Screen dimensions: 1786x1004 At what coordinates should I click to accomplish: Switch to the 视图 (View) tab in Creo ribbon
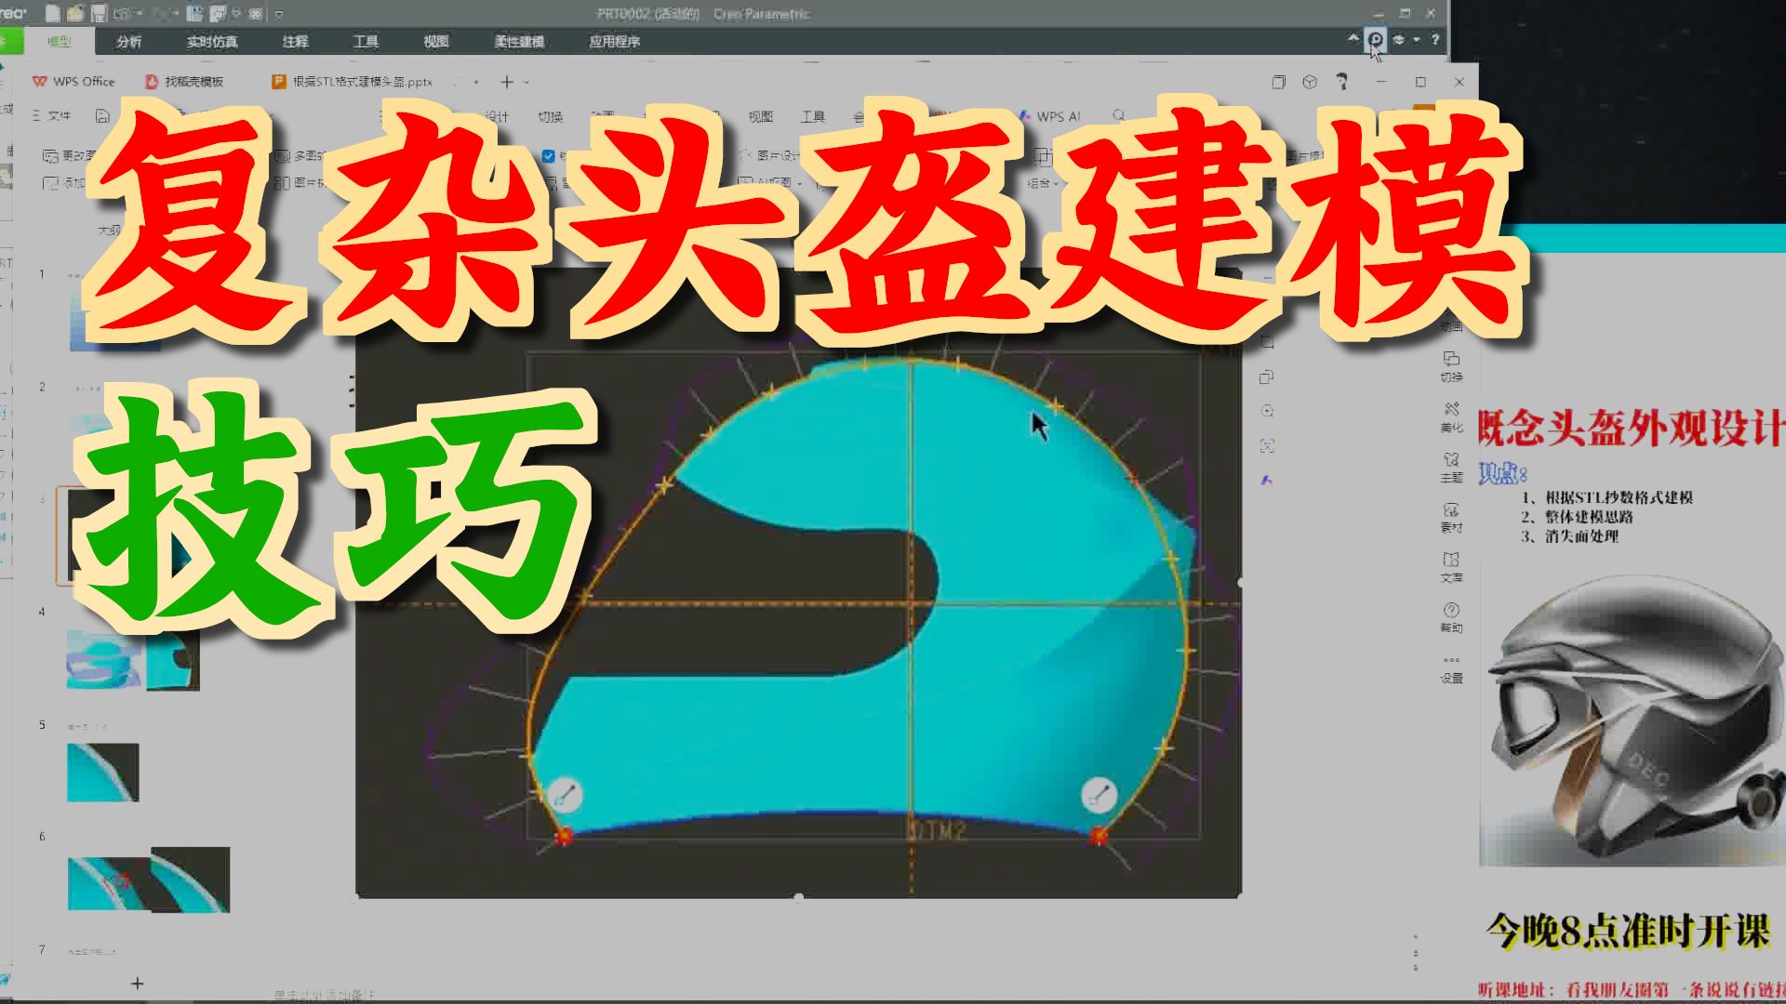(438, 42)
